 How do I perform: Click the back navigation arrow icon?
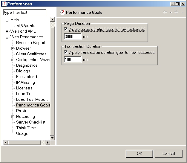pos(165,12)
